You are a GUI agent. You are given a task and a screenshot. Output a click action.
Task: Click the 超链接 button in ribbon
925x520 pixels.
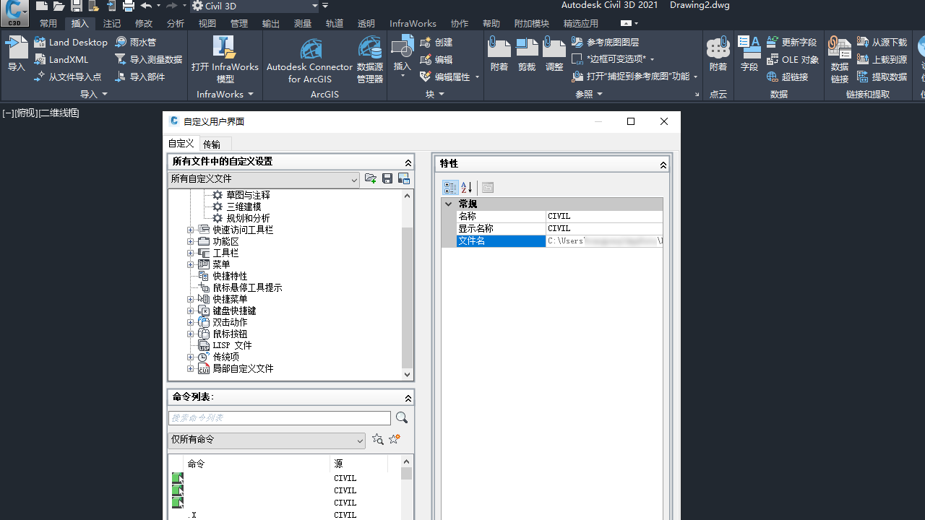point(787,77)
